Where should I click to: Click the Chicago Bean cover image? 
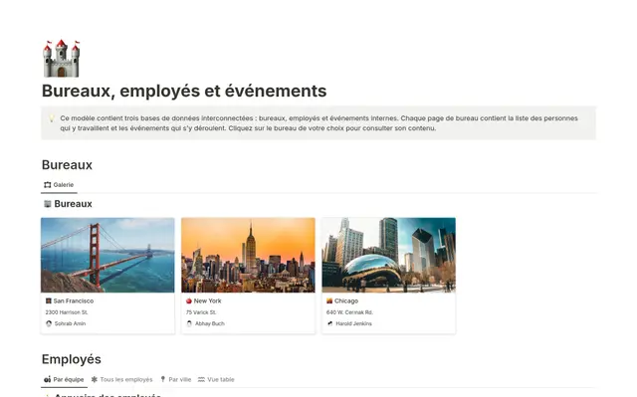point(389,255)
